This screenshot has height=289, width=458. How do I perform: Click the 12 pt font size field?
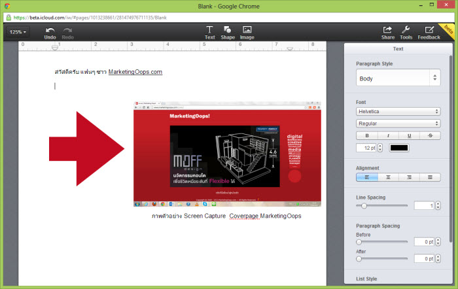366,148
